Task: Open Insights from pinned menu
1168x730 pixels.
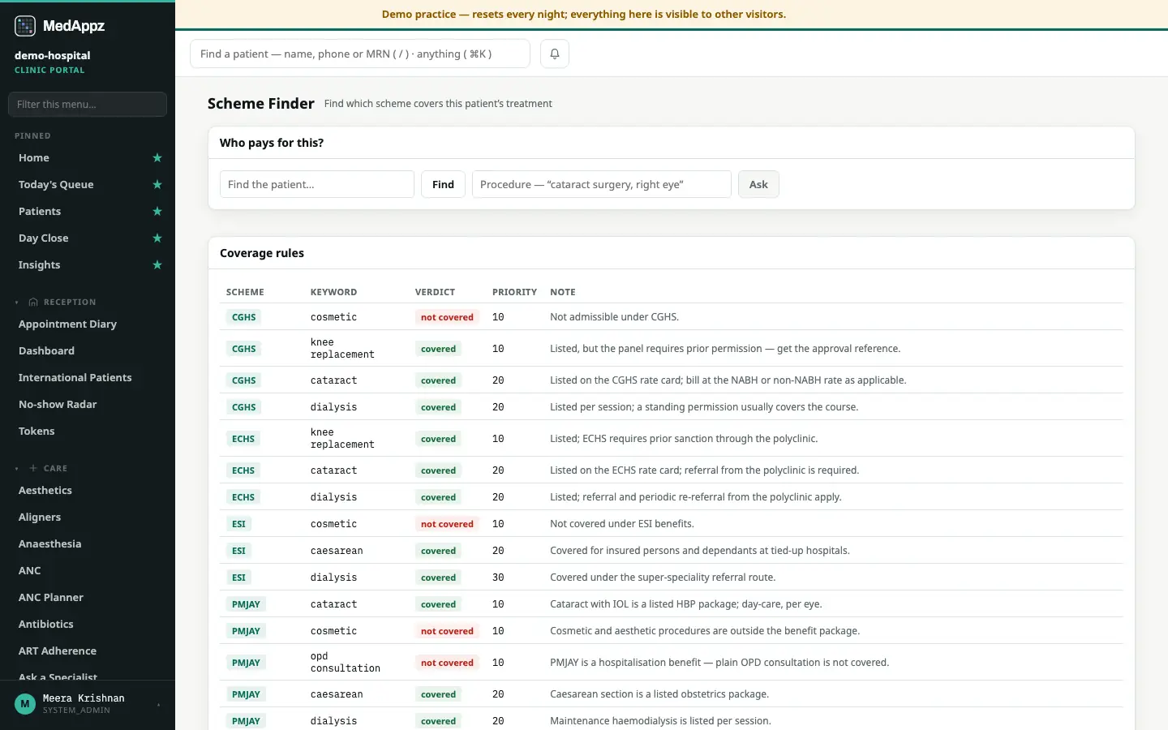Action: click(40, 265)
